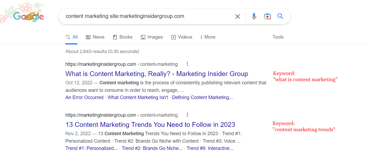The width and height of the screenshot is (366, 159).
Task: Open Google Lens camera search
Action: (267, 16)
